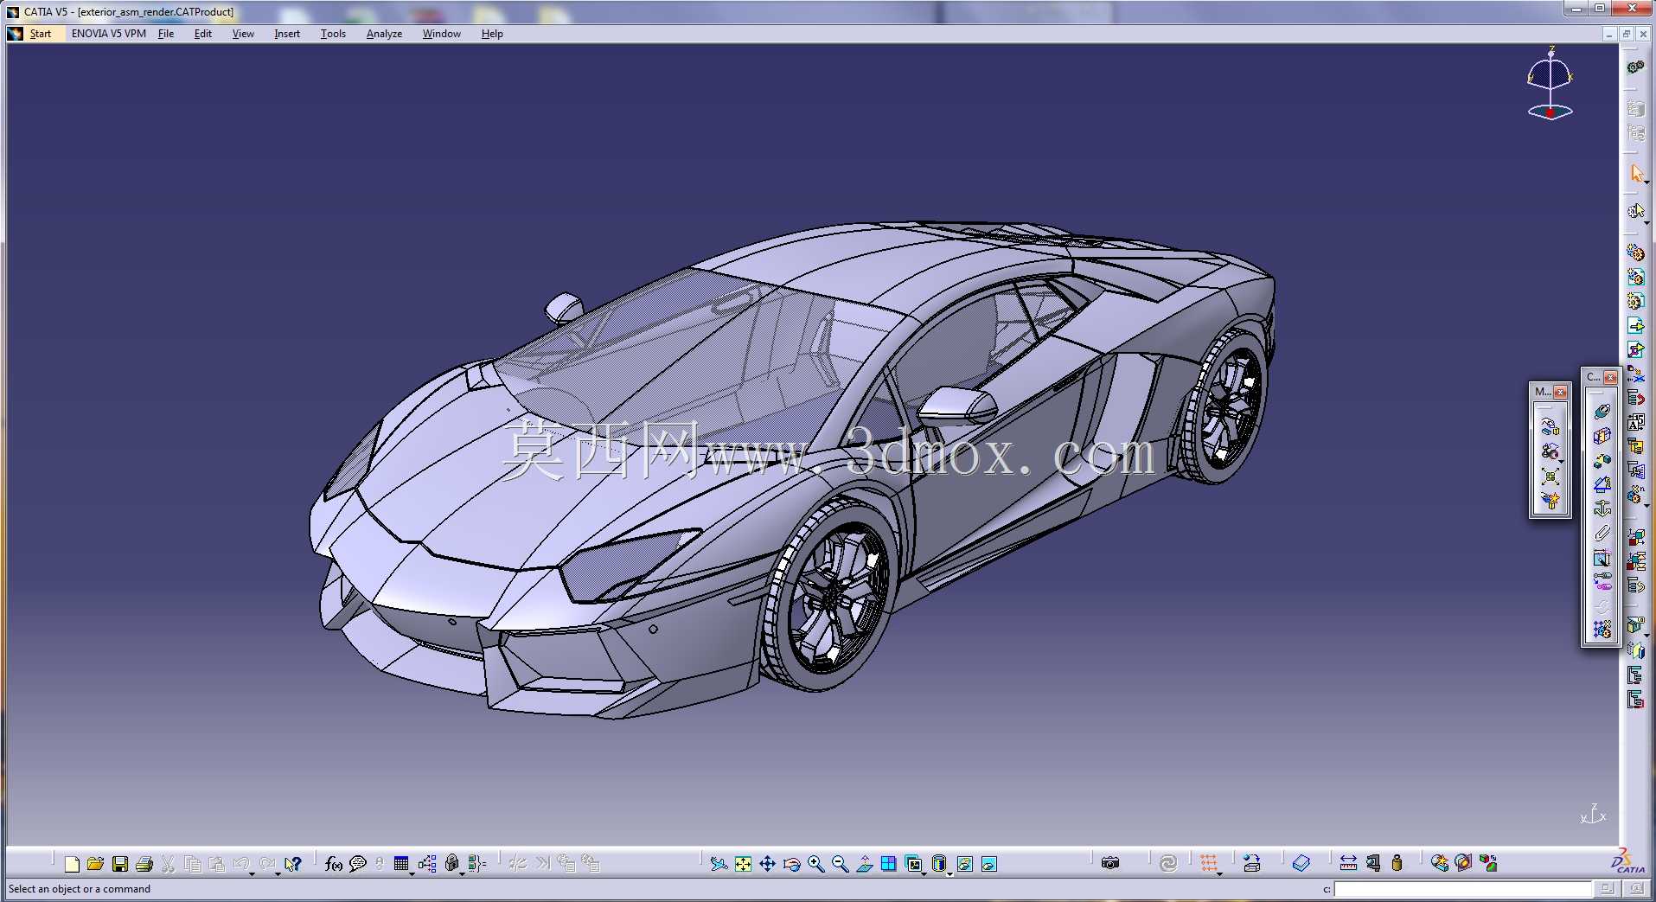Click the Measure Inertia weight icon

1397,863
